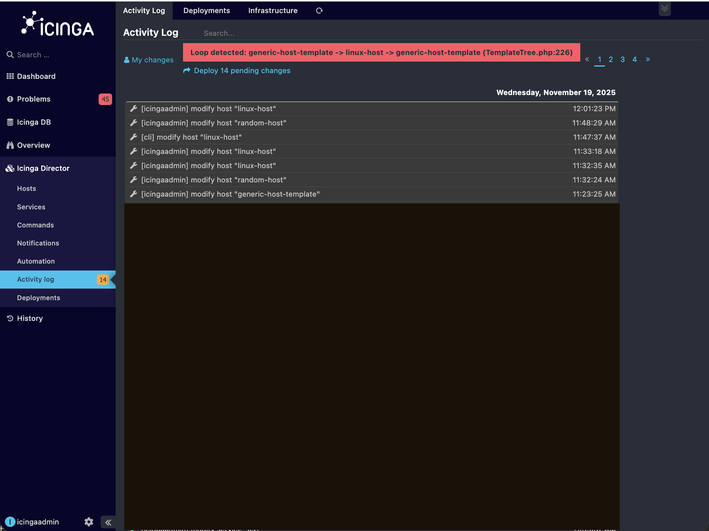
Task: Open Hosts under Icinga Director
Action: click(x=27, y=189)
